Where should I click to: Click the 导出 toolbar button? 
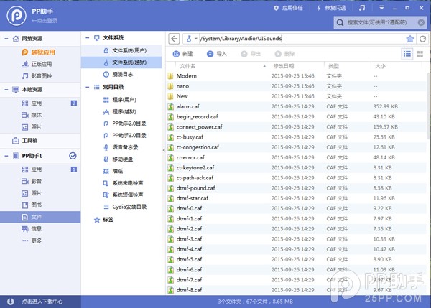point(251,54)
